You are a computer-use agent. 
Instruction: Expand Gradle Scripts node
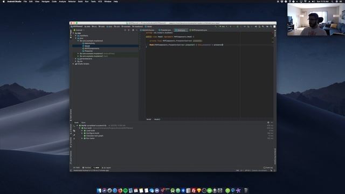73,64
